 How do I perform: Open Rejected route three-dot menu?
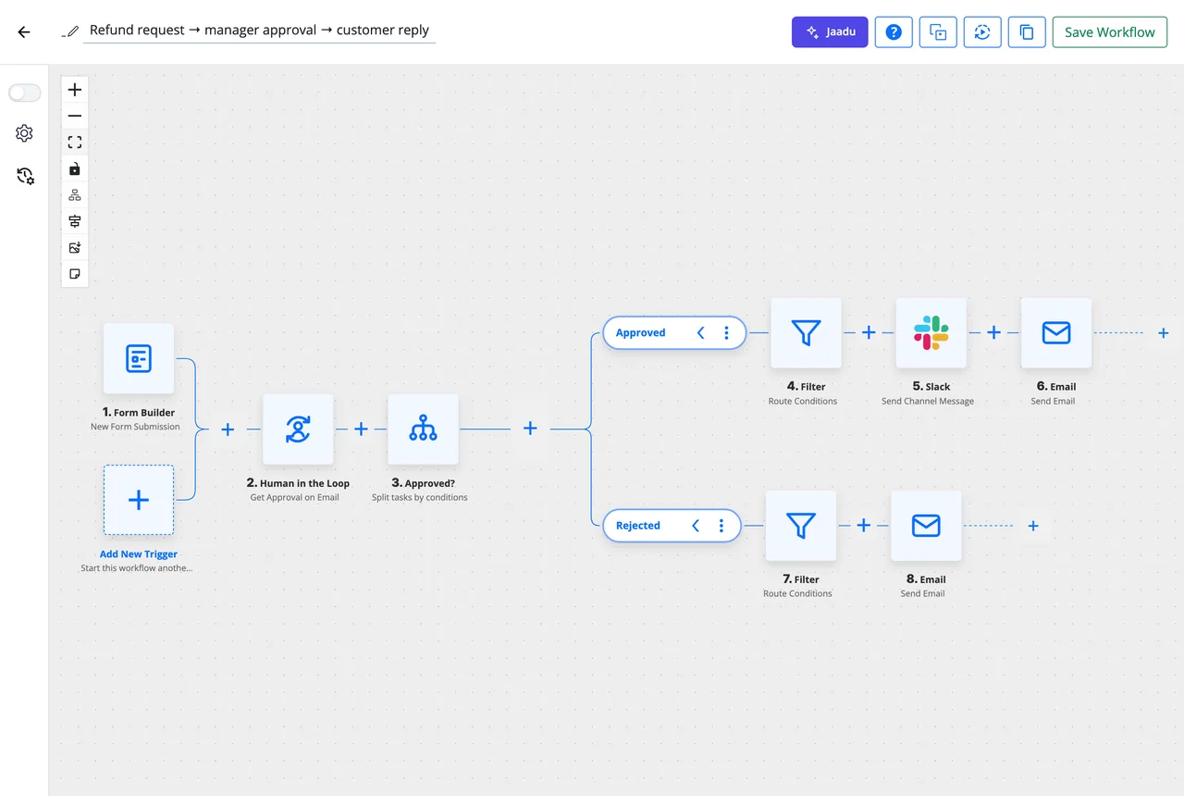[x=721, y=525]
